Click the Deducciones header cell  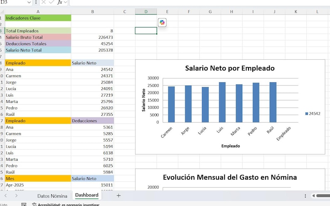93,121
